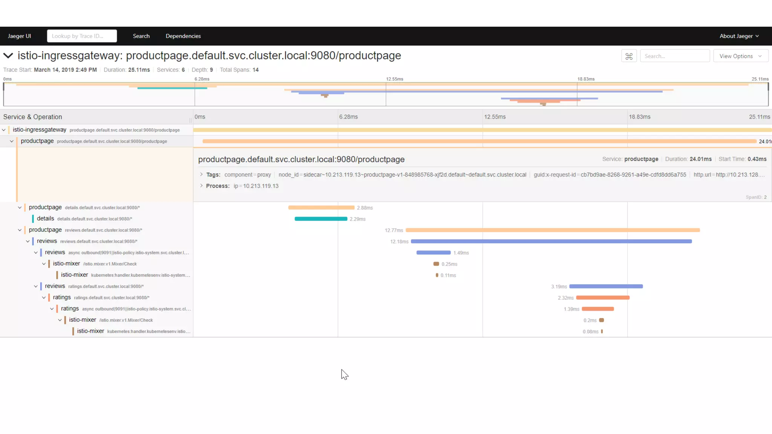
Task: Open the About Jaeger menu
Action: (739, 36)
